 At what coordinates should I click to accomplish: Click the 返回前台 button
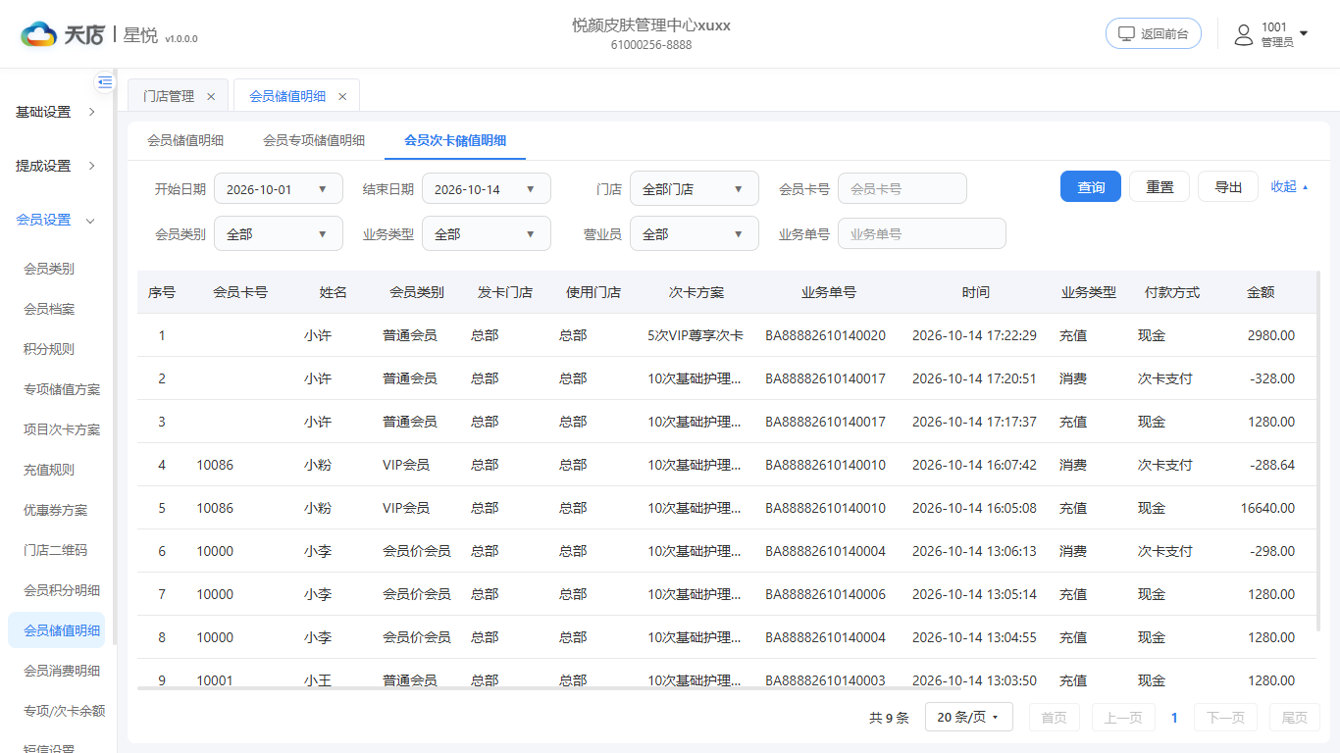coord(1154,33)
